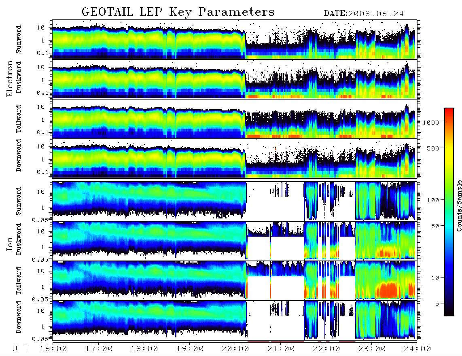Click the 20:00 time tick label
Image resolution: width=462 pixels, height=356 pixels.
[x=235, y=349]
